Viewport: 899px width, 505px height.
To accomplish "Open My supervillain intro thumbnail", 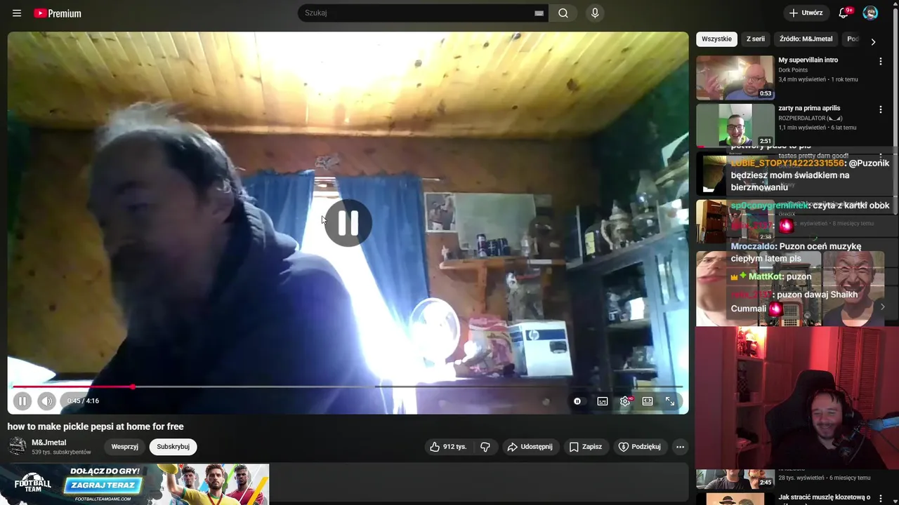I will click(x=735, y=78).
